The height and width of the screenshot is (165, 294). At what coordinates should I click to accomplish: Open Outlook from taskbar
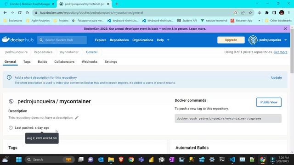101,159
